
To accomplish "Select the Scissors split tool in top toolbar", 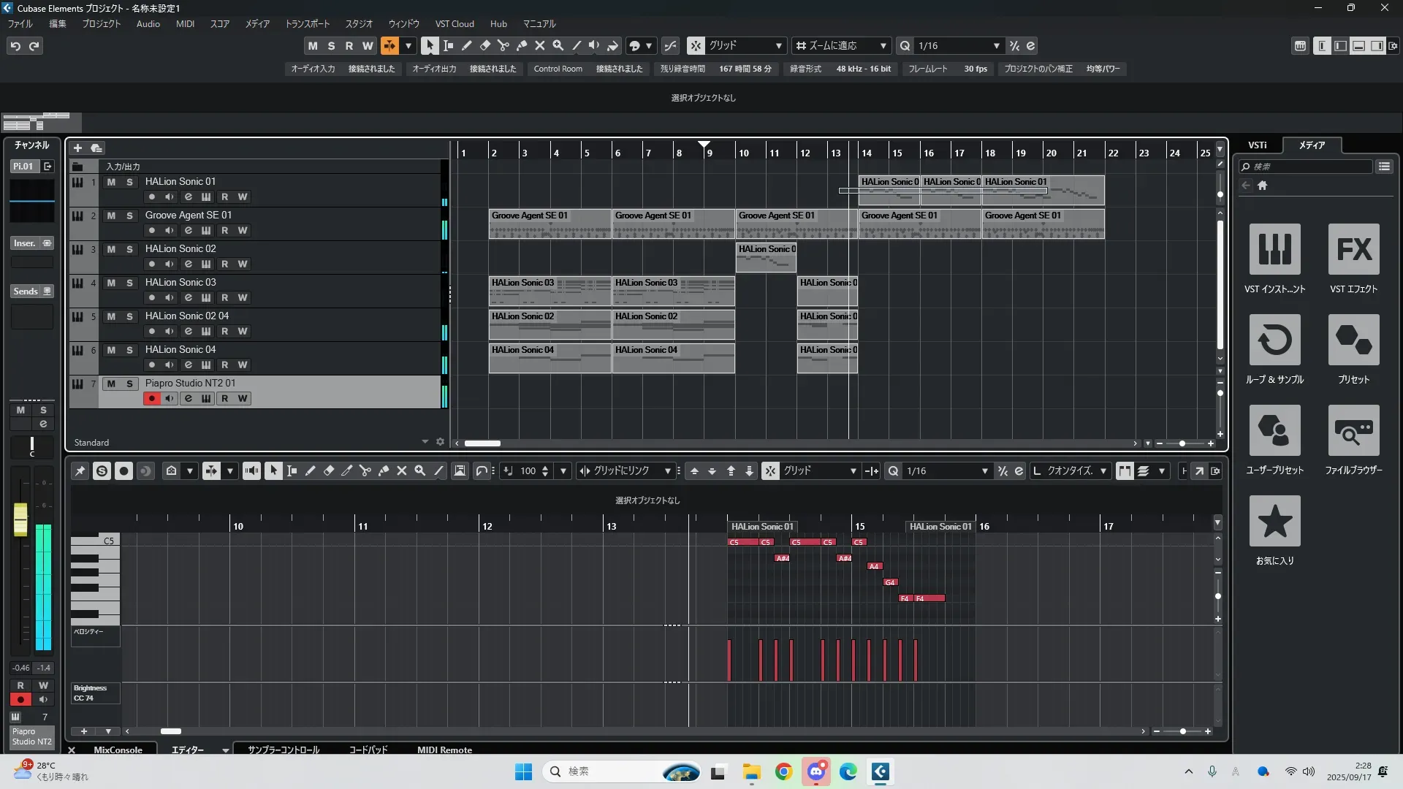I will [x=503, y=45].
